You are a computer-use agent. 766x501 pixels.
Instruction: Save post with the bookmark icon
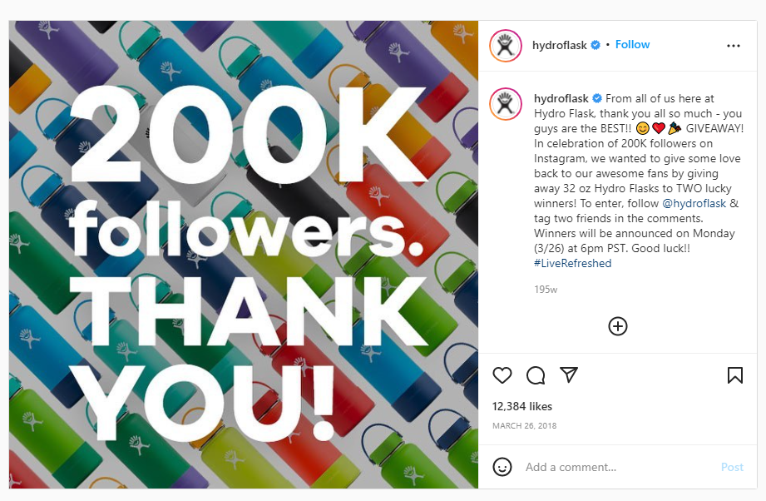coord(735,375)
